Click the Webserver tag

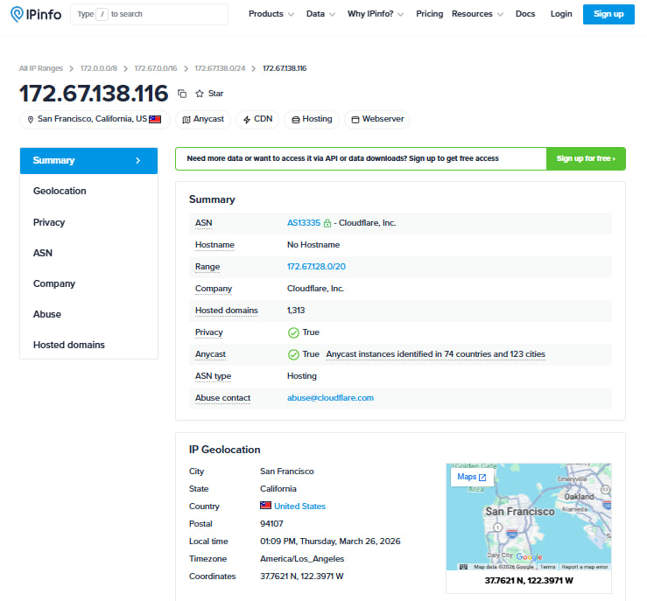pyautogui.click(x=377, y=120)
